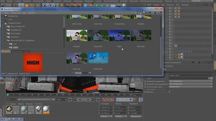Collapse the Minecraft Pack V2 - Nightmare folder
Screen dimensions: 216x121
(x=5, y=40)
